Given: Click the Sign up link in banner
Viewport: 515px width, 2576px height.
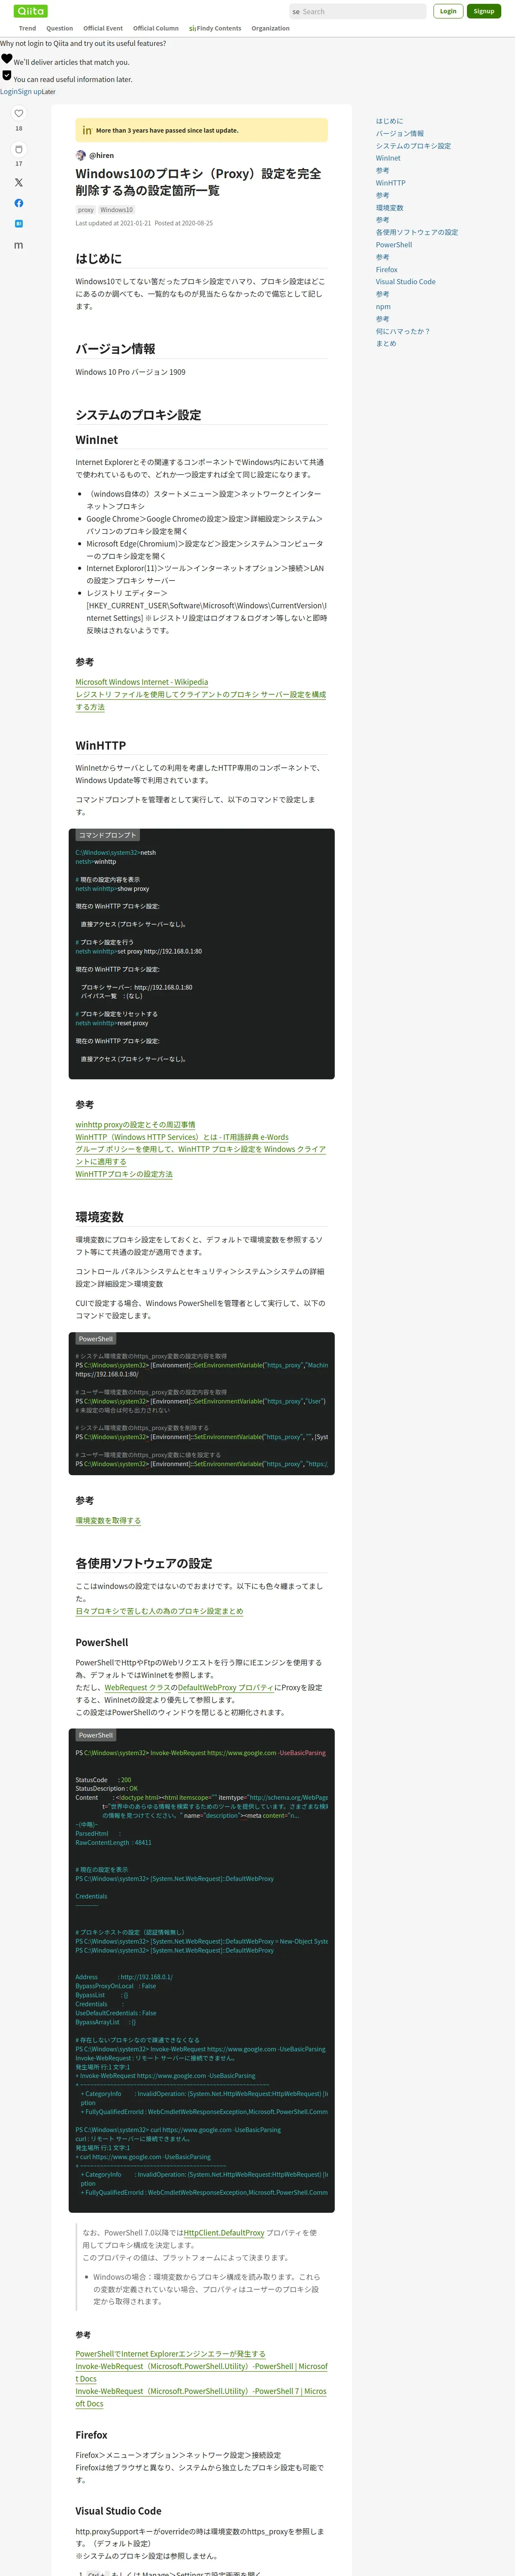Looking at the screenshot, I should (29, 91).
